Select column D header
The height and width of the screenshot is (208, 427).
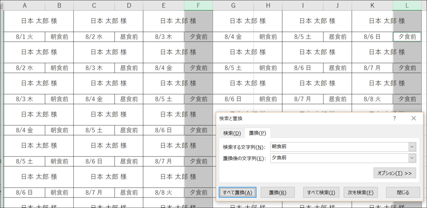point(129,5)
